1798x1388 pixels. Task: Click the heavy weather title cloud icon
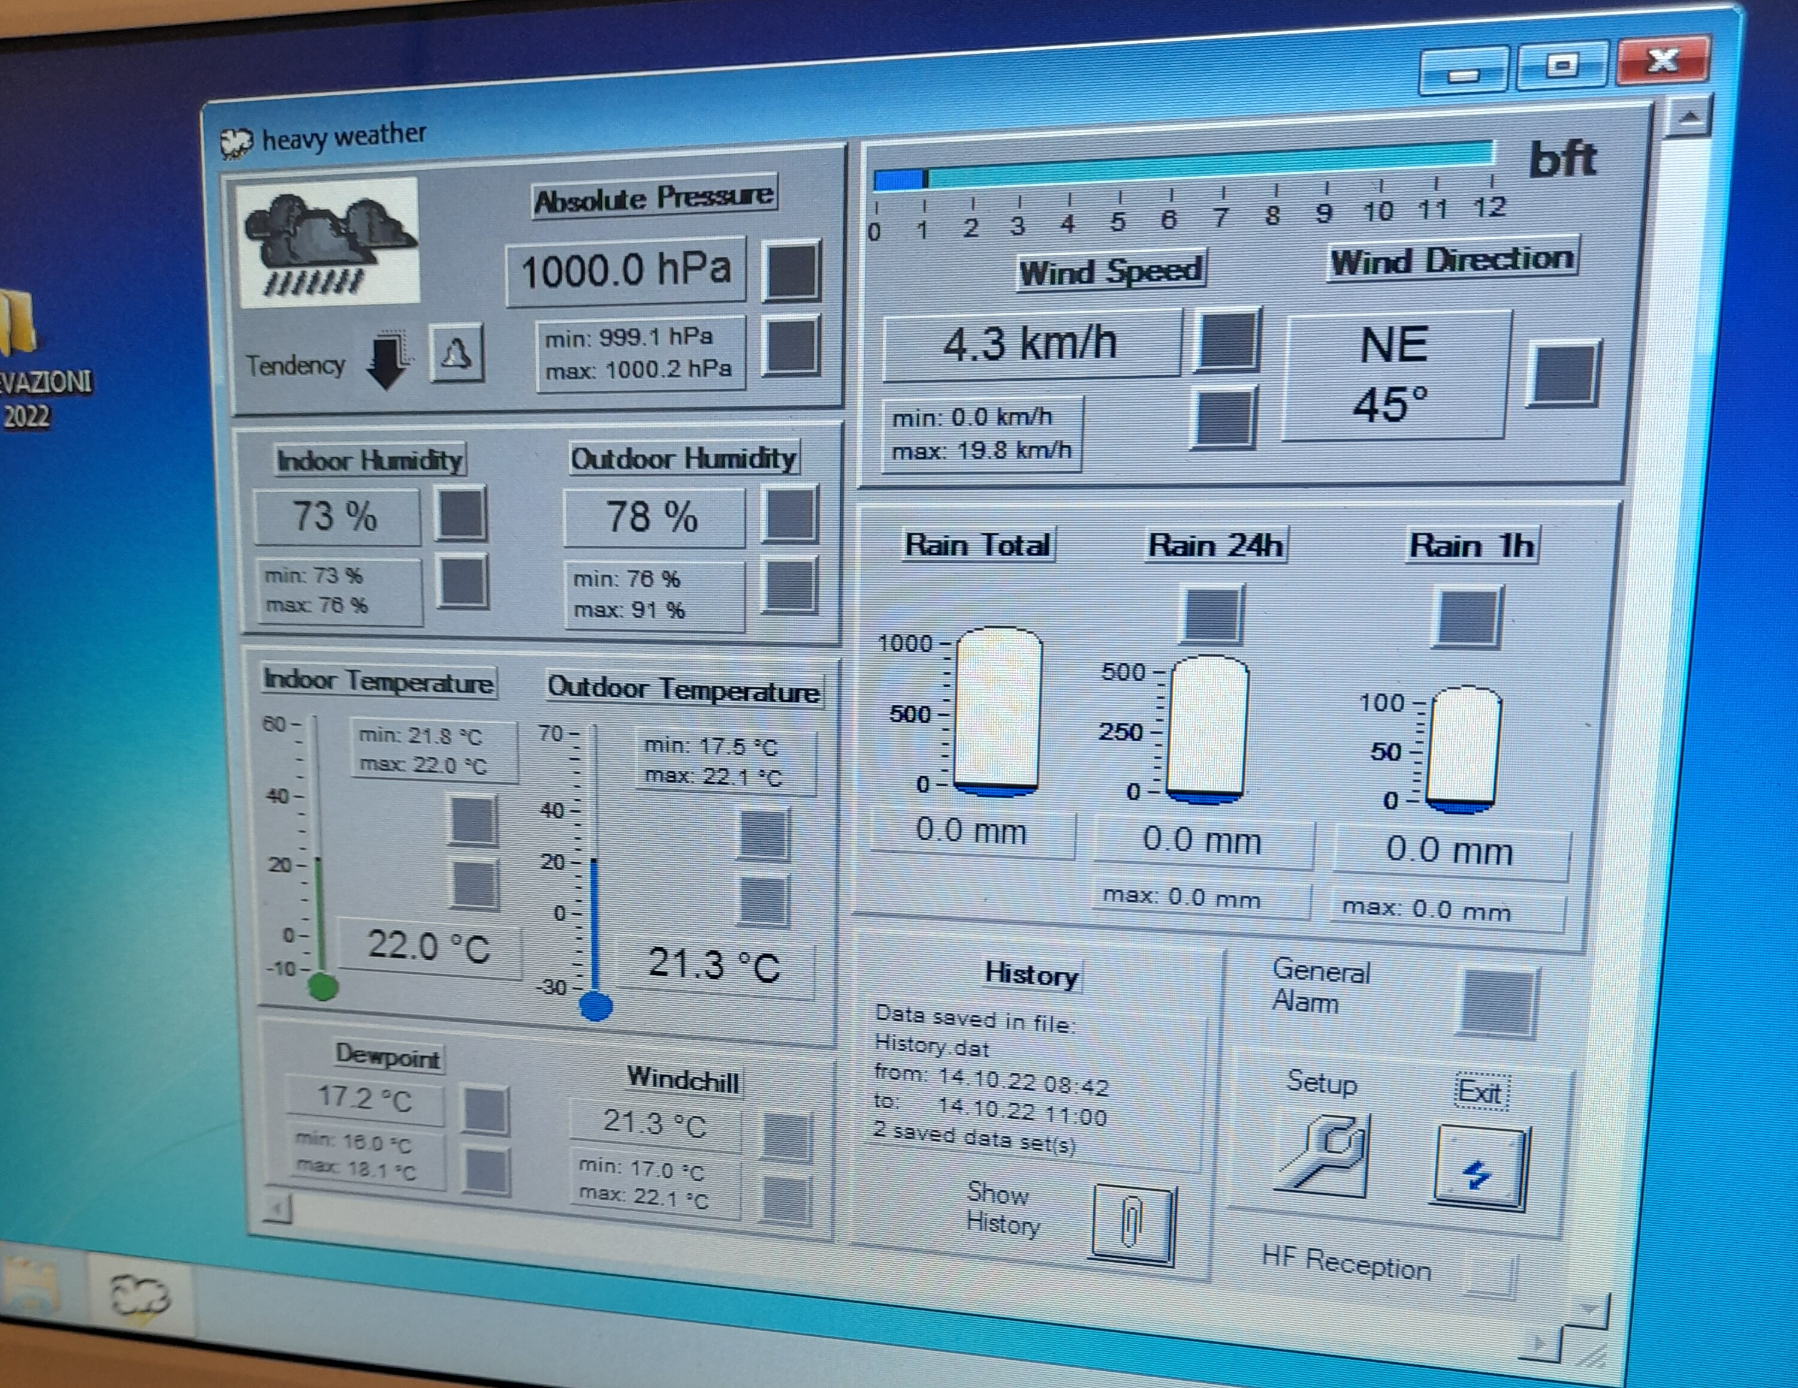[x=236, y=143]
